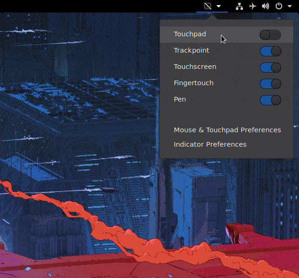Toggle the Fingertouch switch off
The width and height of the screenshot is (299, 278).
(270, 84)
